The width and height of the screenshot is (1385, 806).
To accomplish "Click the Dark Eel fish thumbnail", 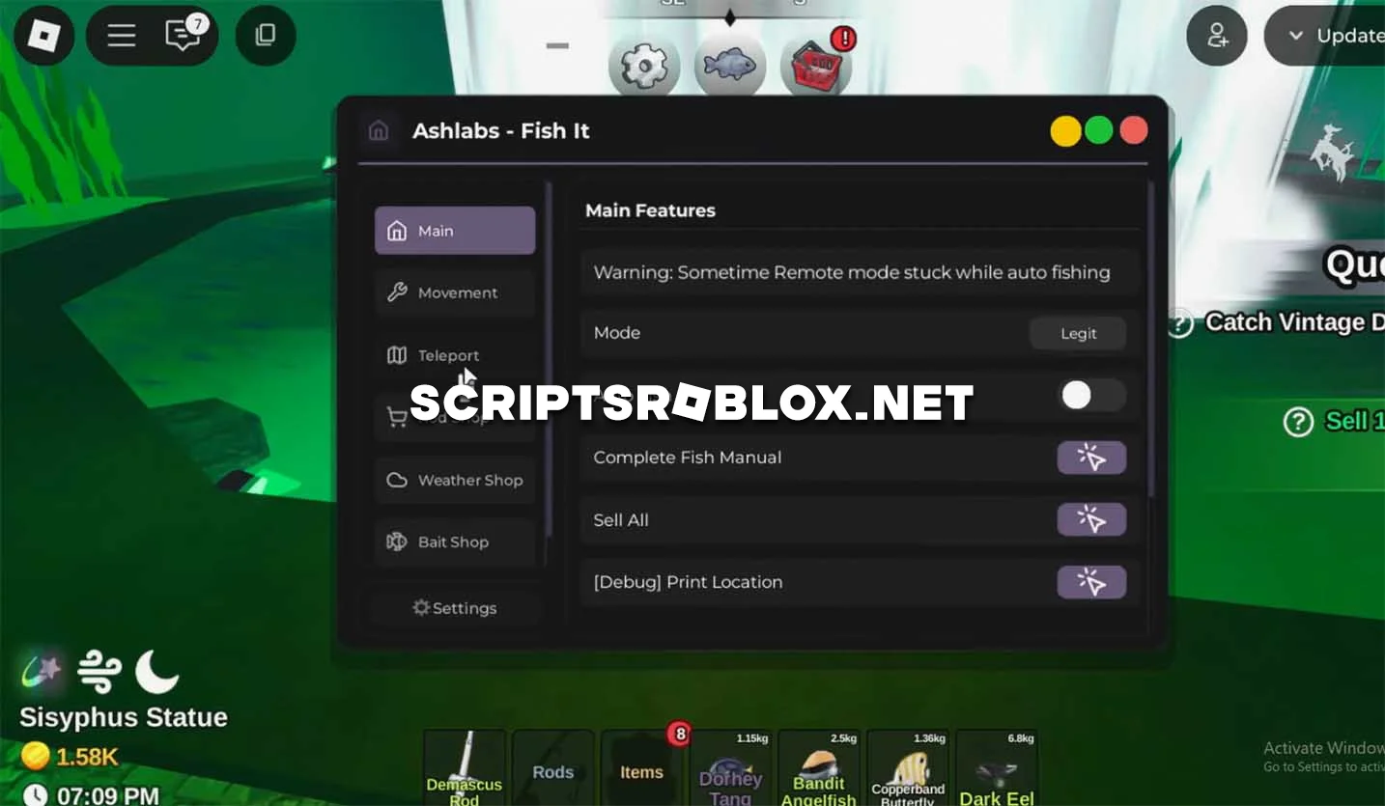I will pyautogui.click(x=997, y=769).
